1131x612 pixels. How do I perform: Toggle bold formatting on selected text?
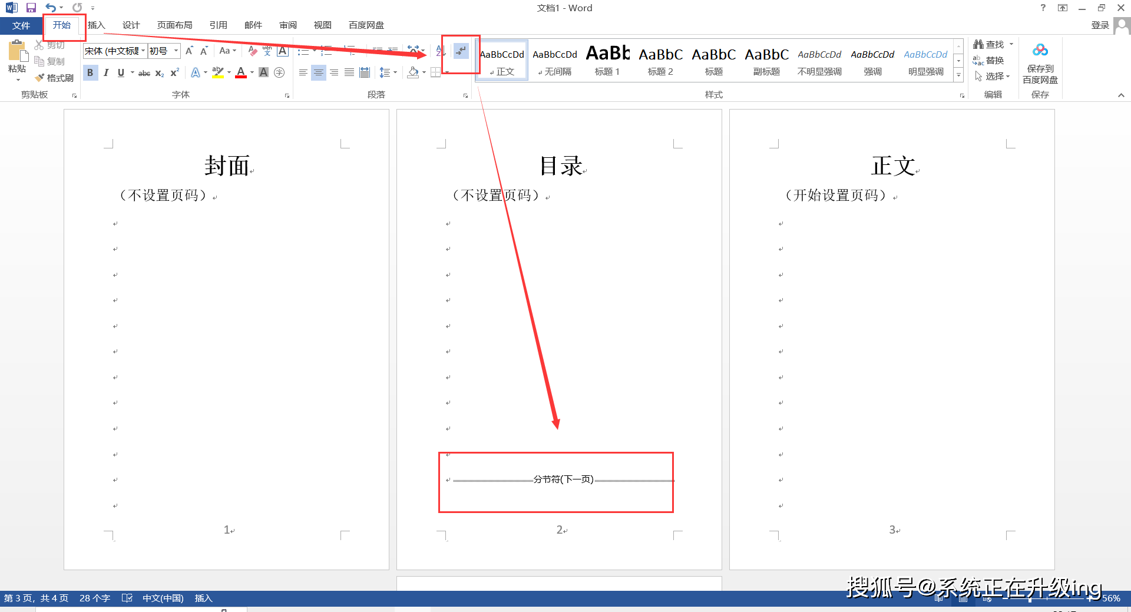point(90,72)
